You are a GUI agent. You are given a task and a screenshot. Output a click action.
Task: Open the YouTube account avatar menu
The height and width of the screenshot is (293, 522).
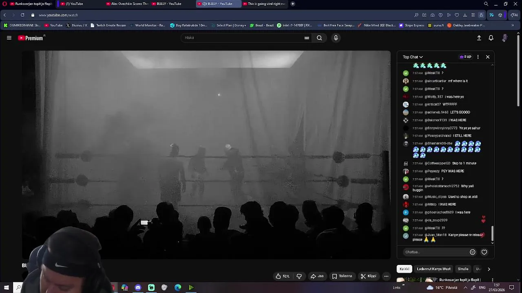point(505,38)
